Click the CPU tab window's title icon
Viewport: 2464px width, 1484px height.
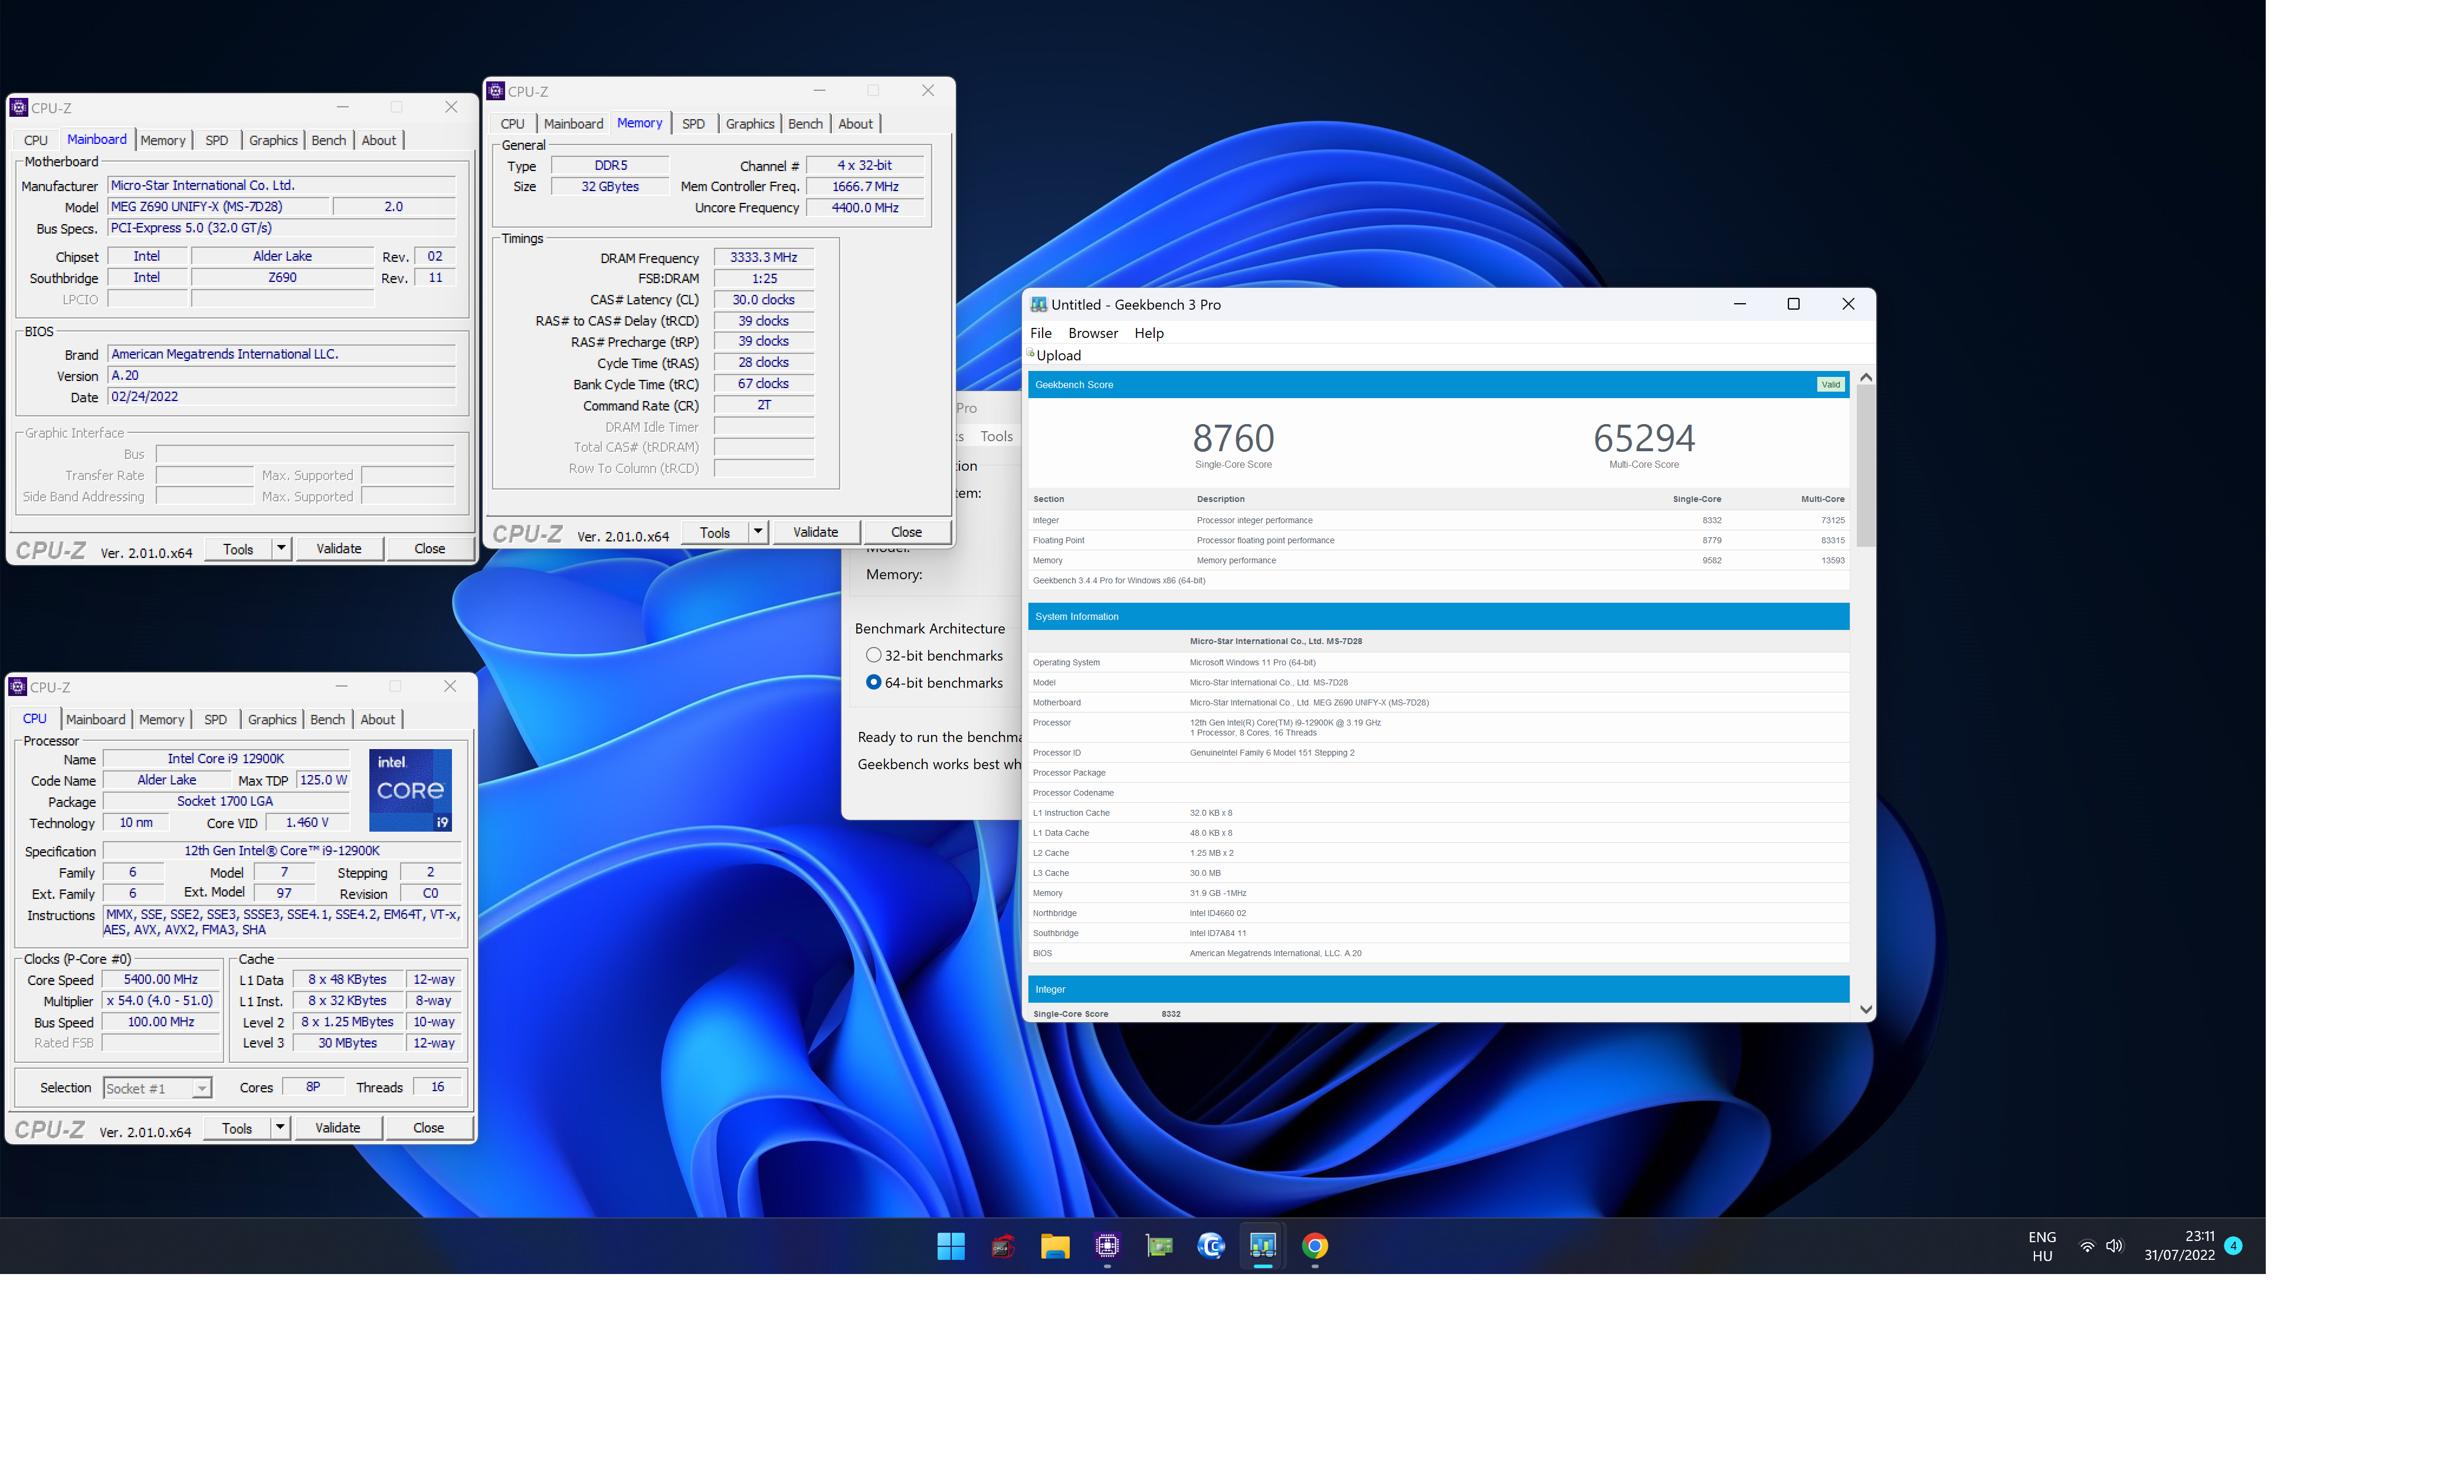pyautogui.click(x=17, y=688)
